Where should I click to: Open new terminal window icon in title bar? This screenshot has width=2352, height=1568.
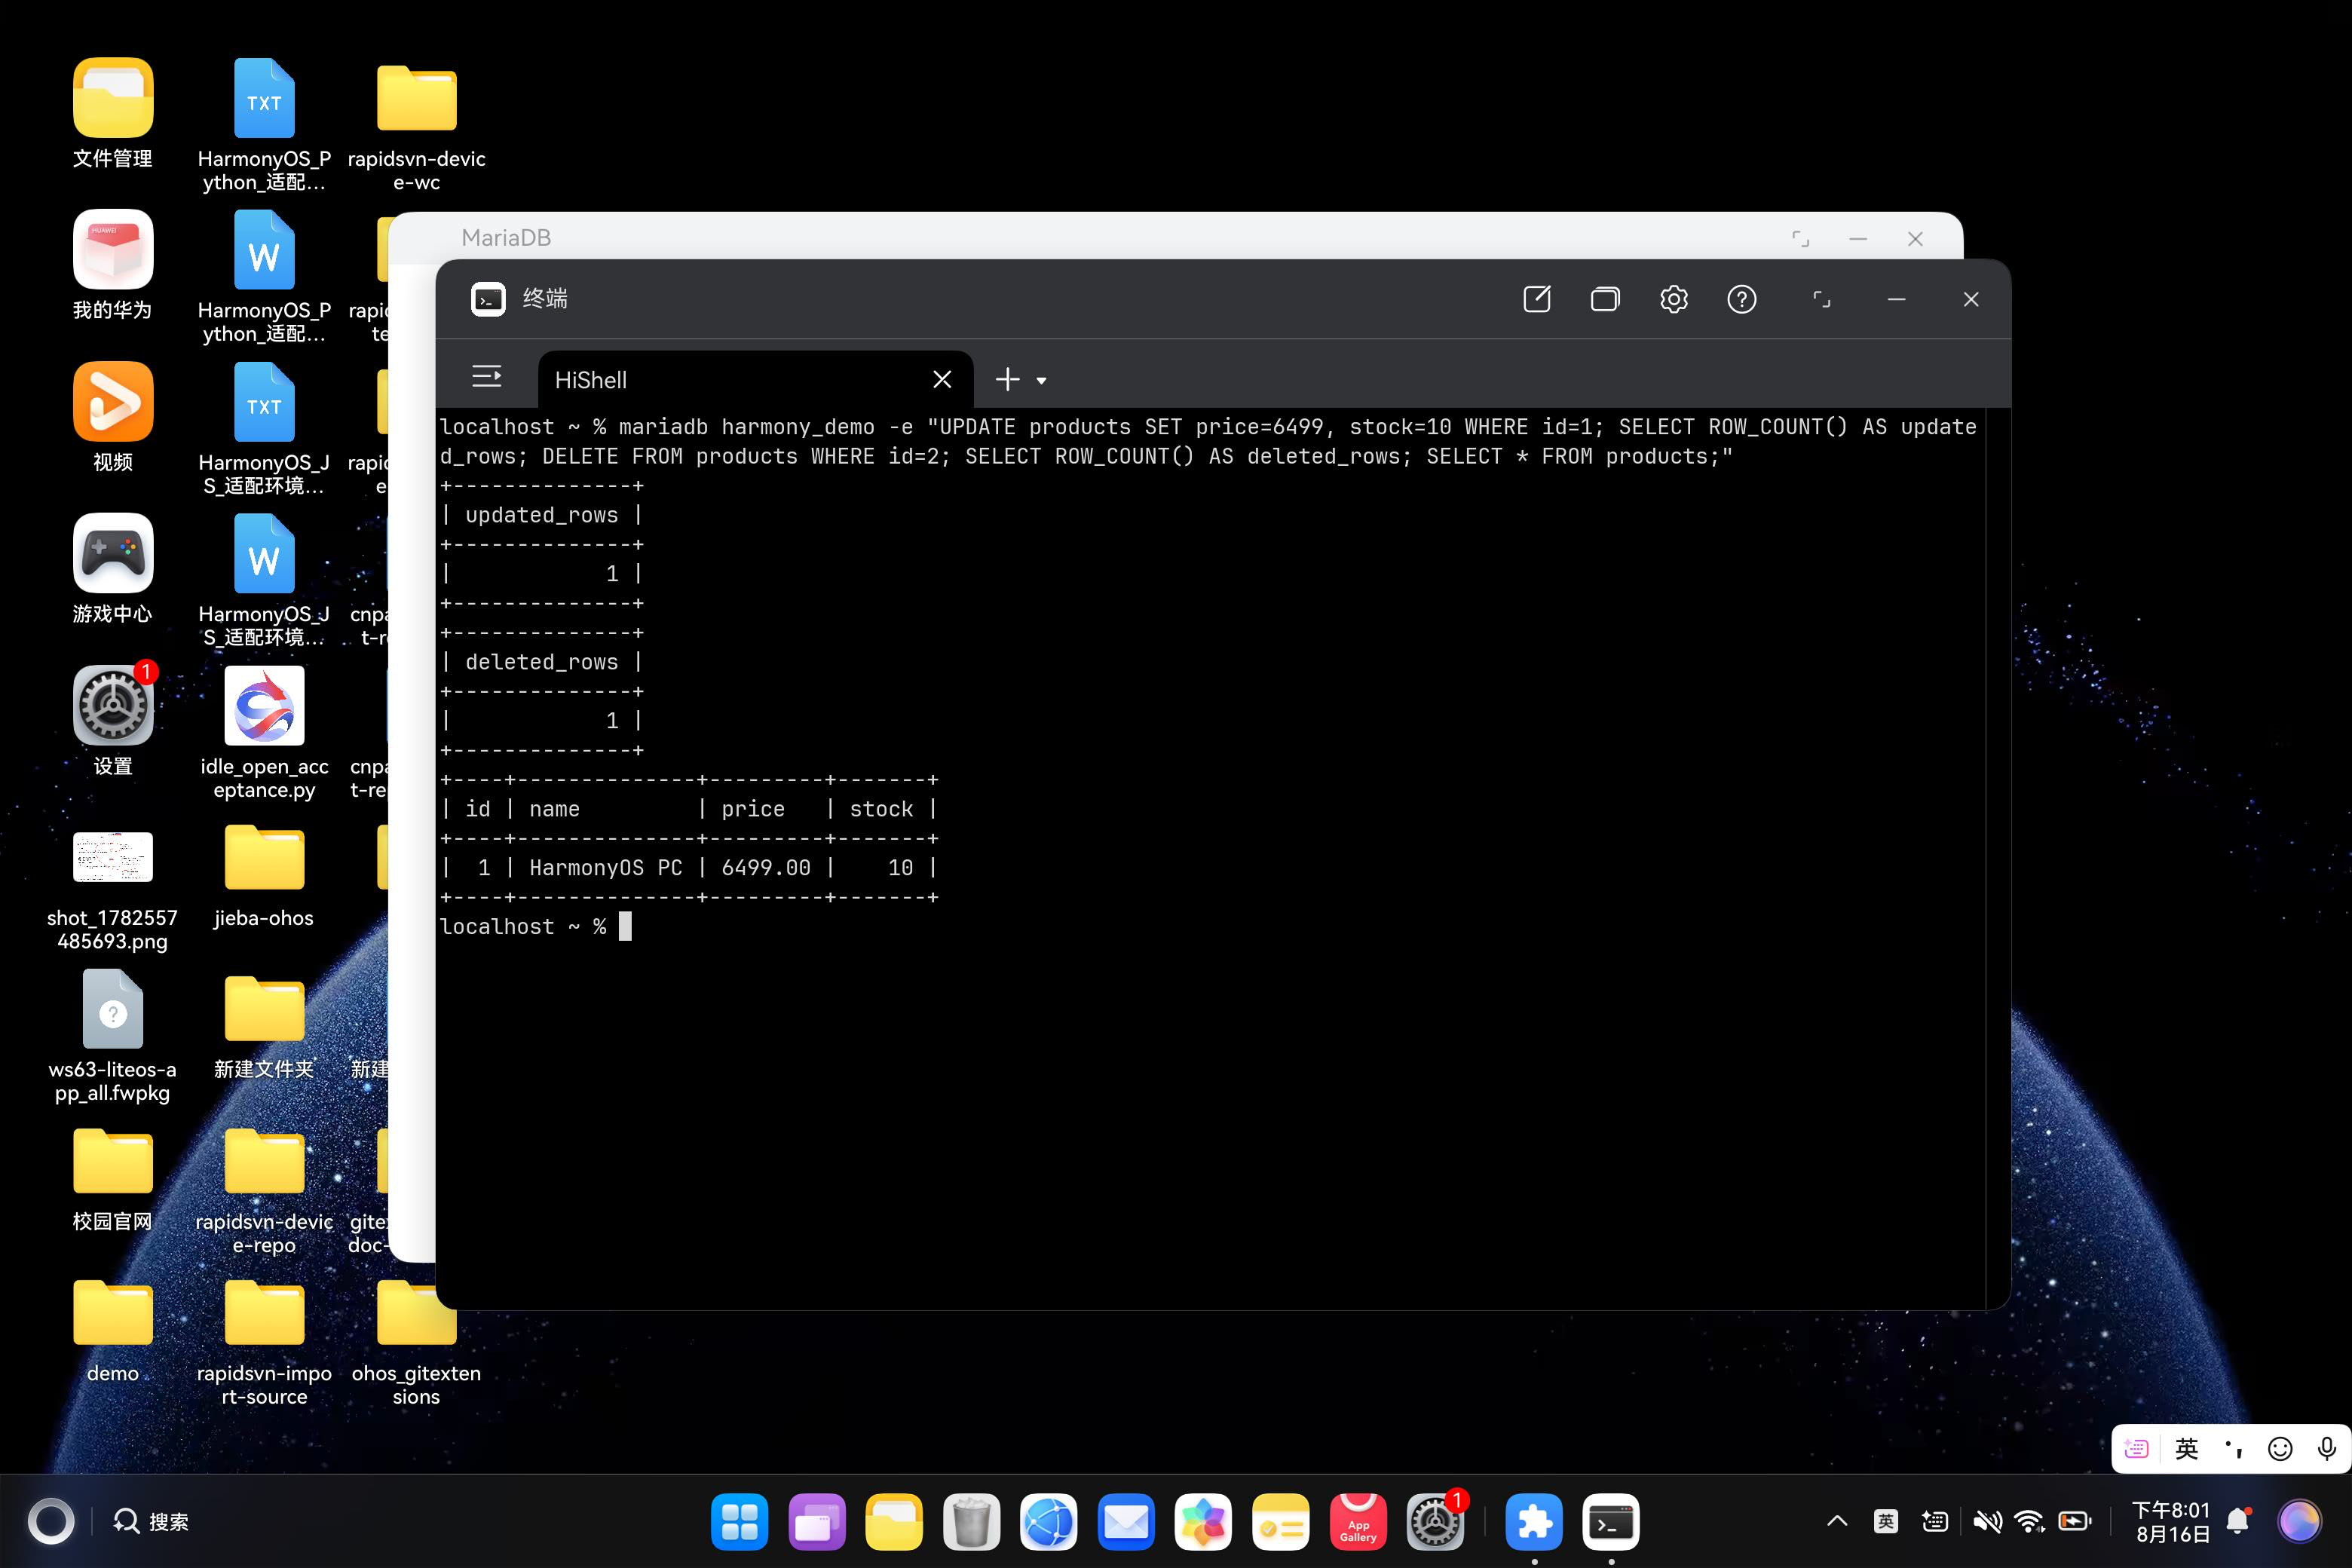(1536, 299)
